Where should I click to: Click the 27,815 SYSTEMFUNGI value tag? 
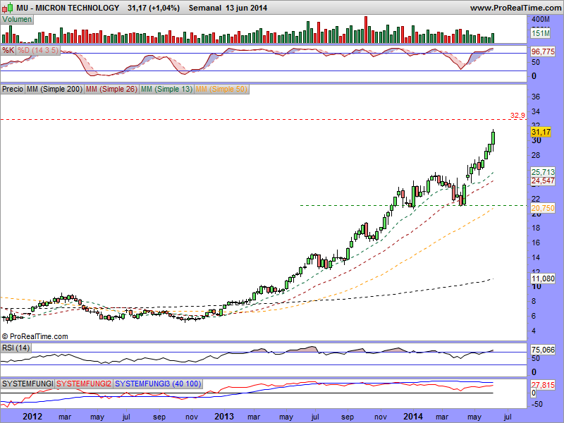tap(543, 385)
